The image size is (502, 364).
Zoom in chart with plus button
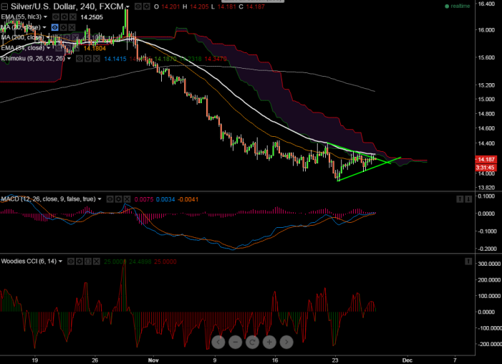click(x=269, y=343)
